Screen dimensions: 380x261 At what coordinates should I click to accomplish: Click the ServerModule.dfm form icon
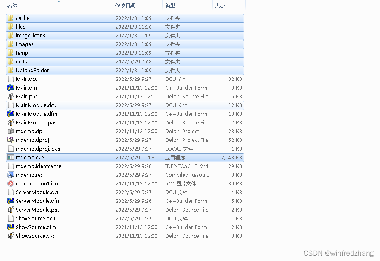tap(11, 201)
